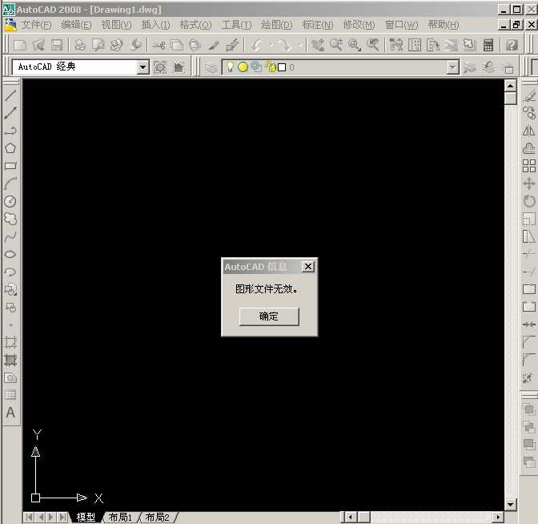This screenshot has height=524, width=538.
Task: Select the Ellipse arc tool
Action: [10, 272]
